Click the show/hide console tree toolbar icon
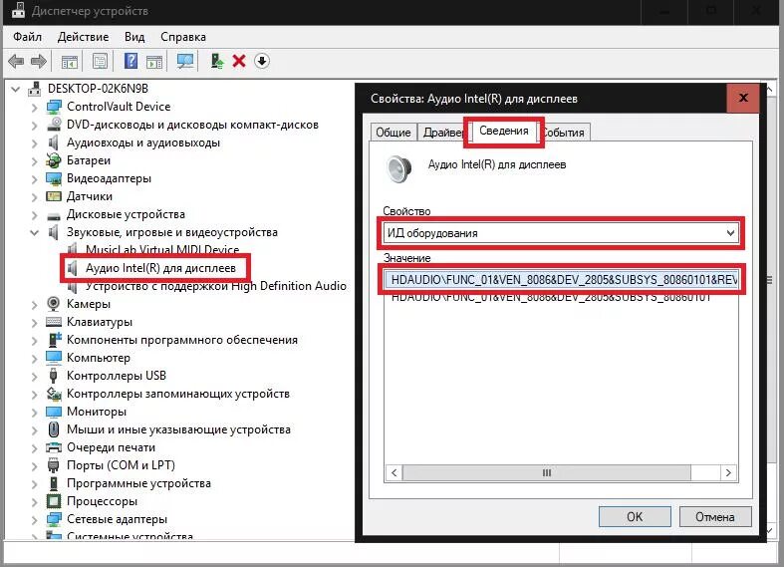 [70, 62]
